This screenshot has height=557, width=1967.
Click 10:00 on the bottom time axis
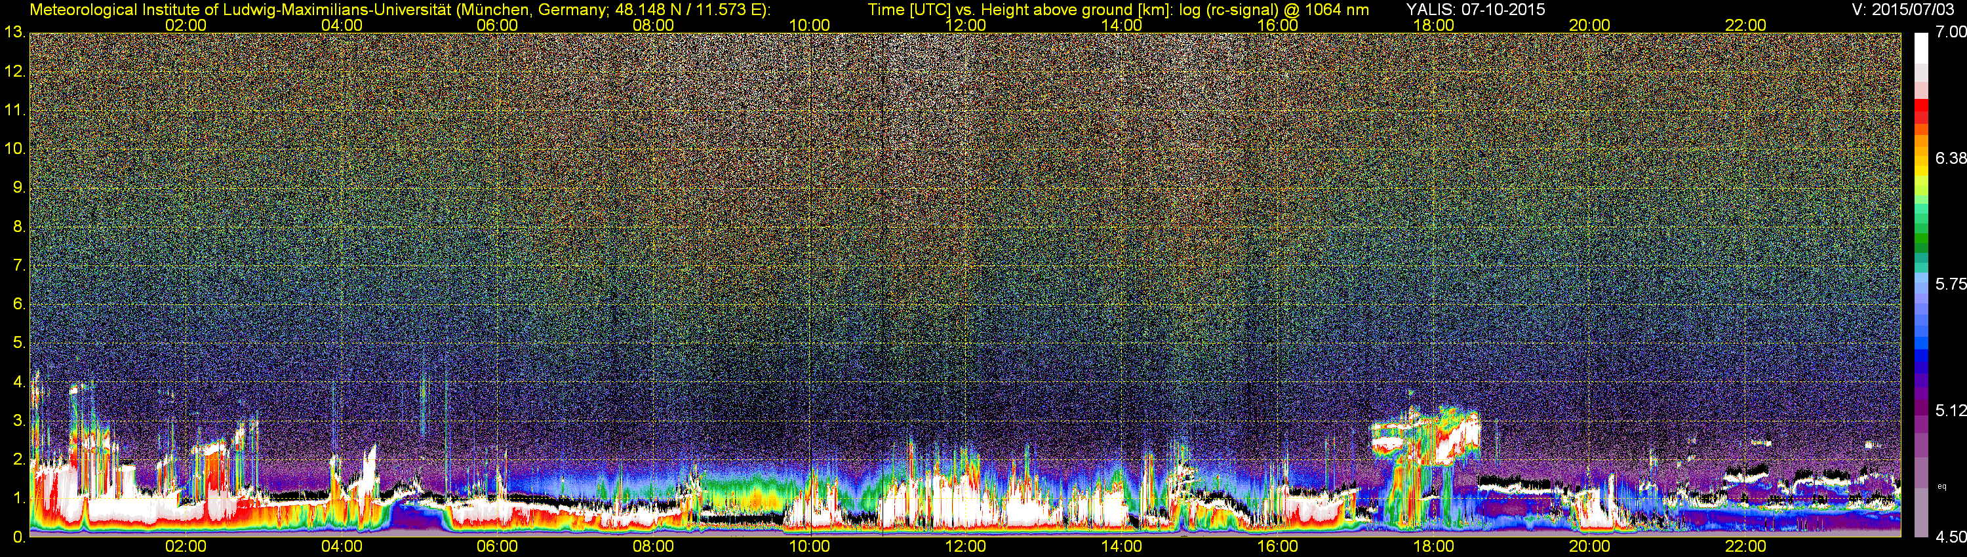pyautogui.click(x=809, y=547)
